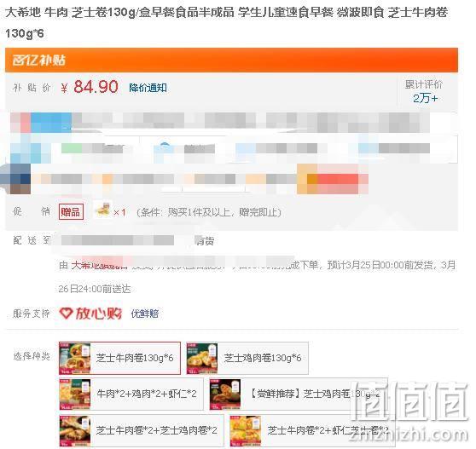Image resolution: width=476 pixels, height=449 pixels.
Task: Click the 芝士鸡肉卷 option thumbnail image
Action: pos(202,359)
